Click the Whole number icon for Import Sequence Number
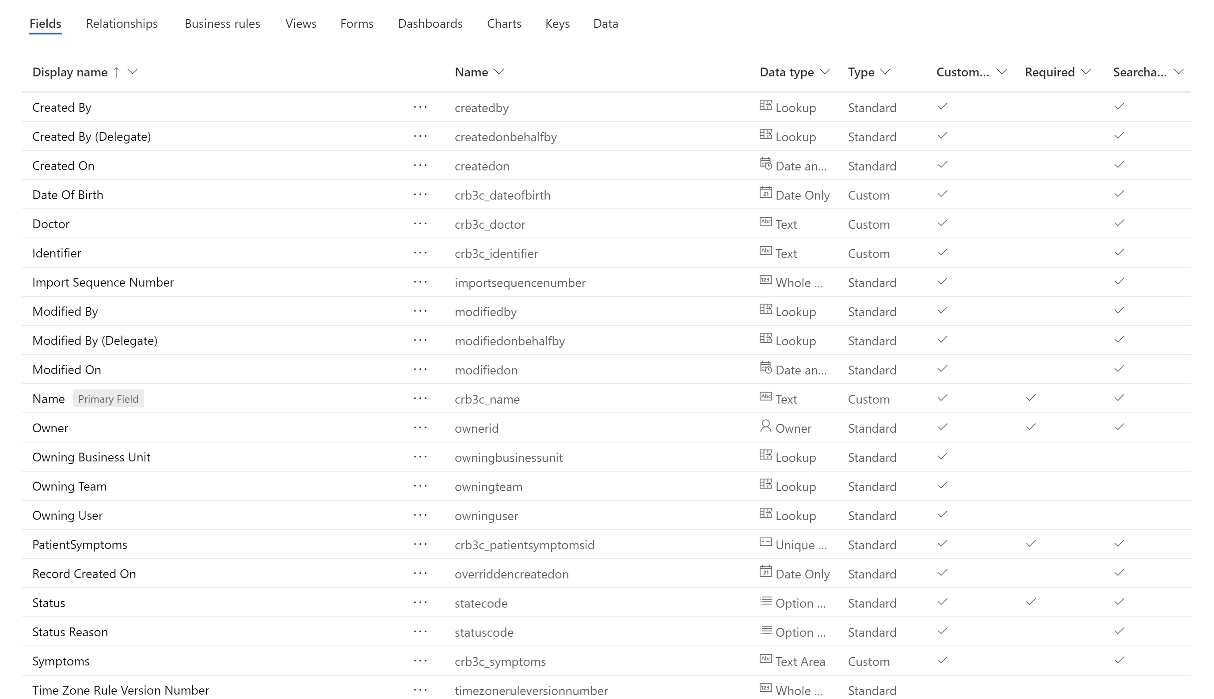Image resolution: width=1214 pixels, height=699 pixels. [x=765, y=280]
